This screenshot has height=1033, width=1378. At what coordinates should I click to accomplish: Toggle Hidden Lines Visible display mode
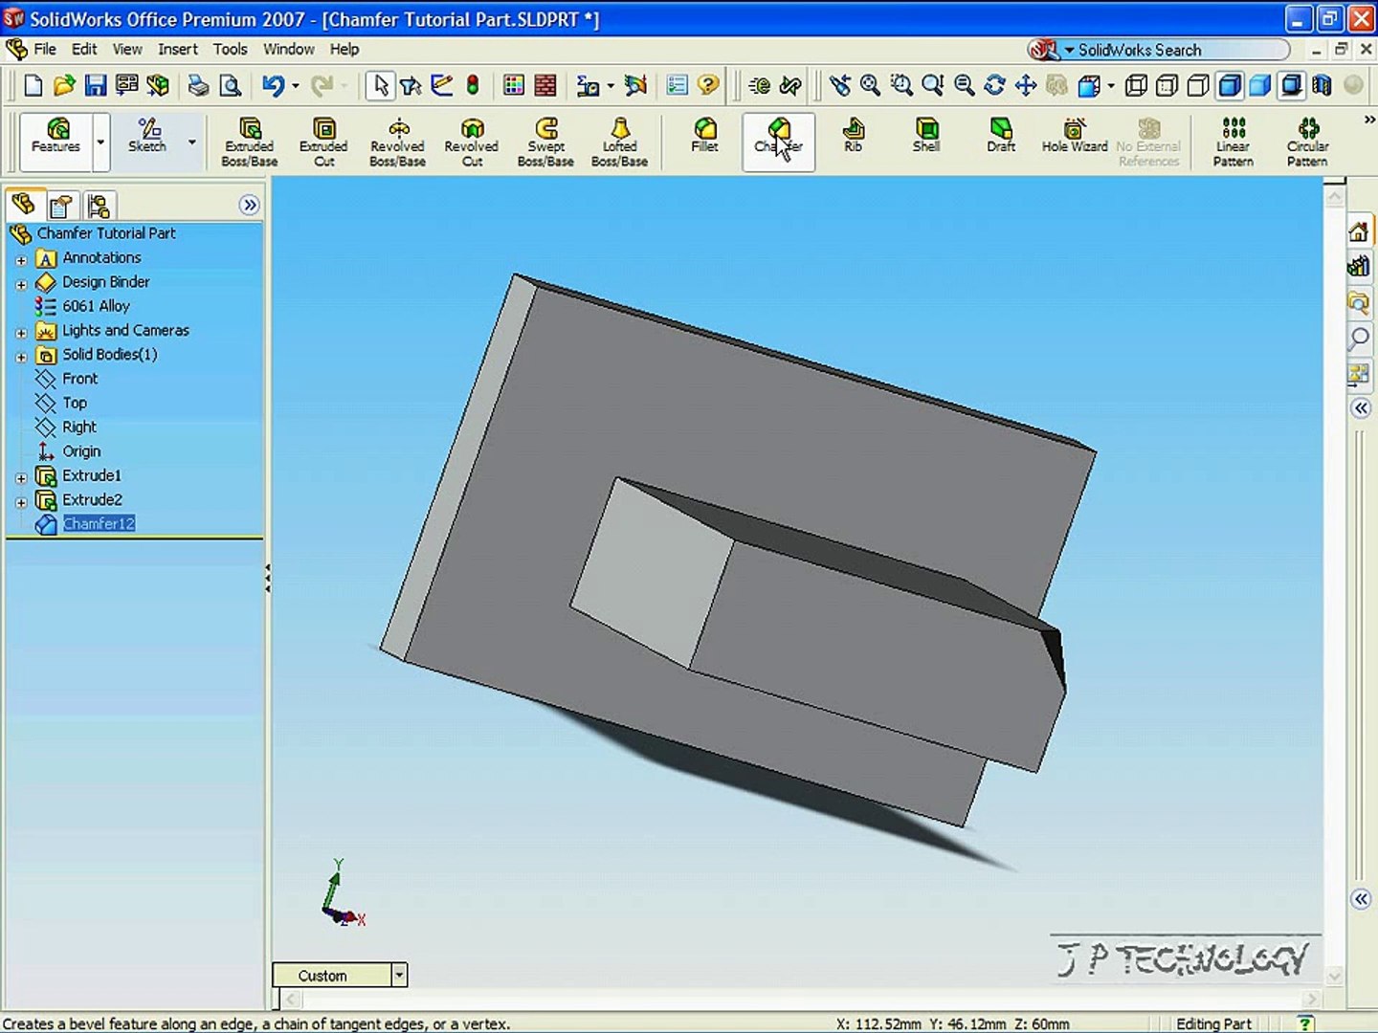pyautogui.click(x=1167, y=86)
